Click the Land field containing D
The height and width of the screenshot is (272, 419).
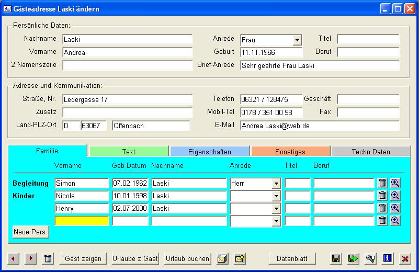point(71,126)
